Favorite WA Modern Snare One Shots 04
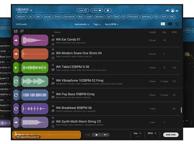This screenshot has width=194, height=144. click(53, 49)
